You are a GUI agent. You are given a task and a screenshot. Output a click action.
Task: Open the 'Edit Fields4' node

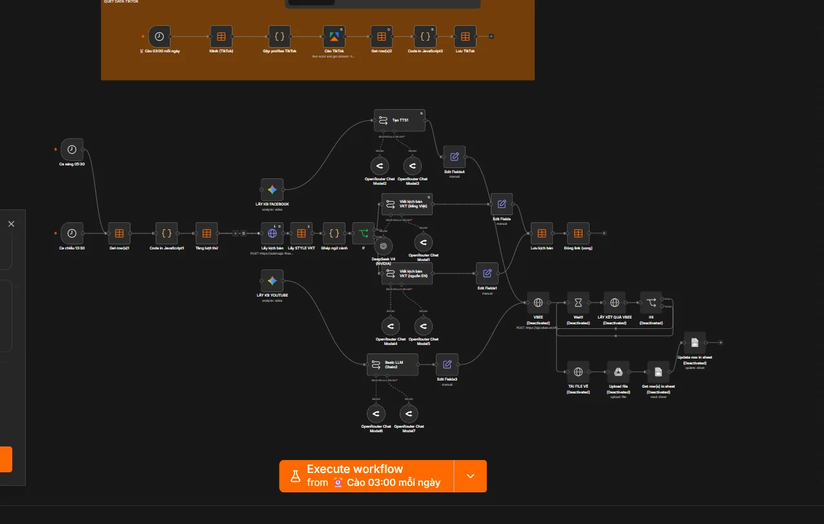point(454,156)
